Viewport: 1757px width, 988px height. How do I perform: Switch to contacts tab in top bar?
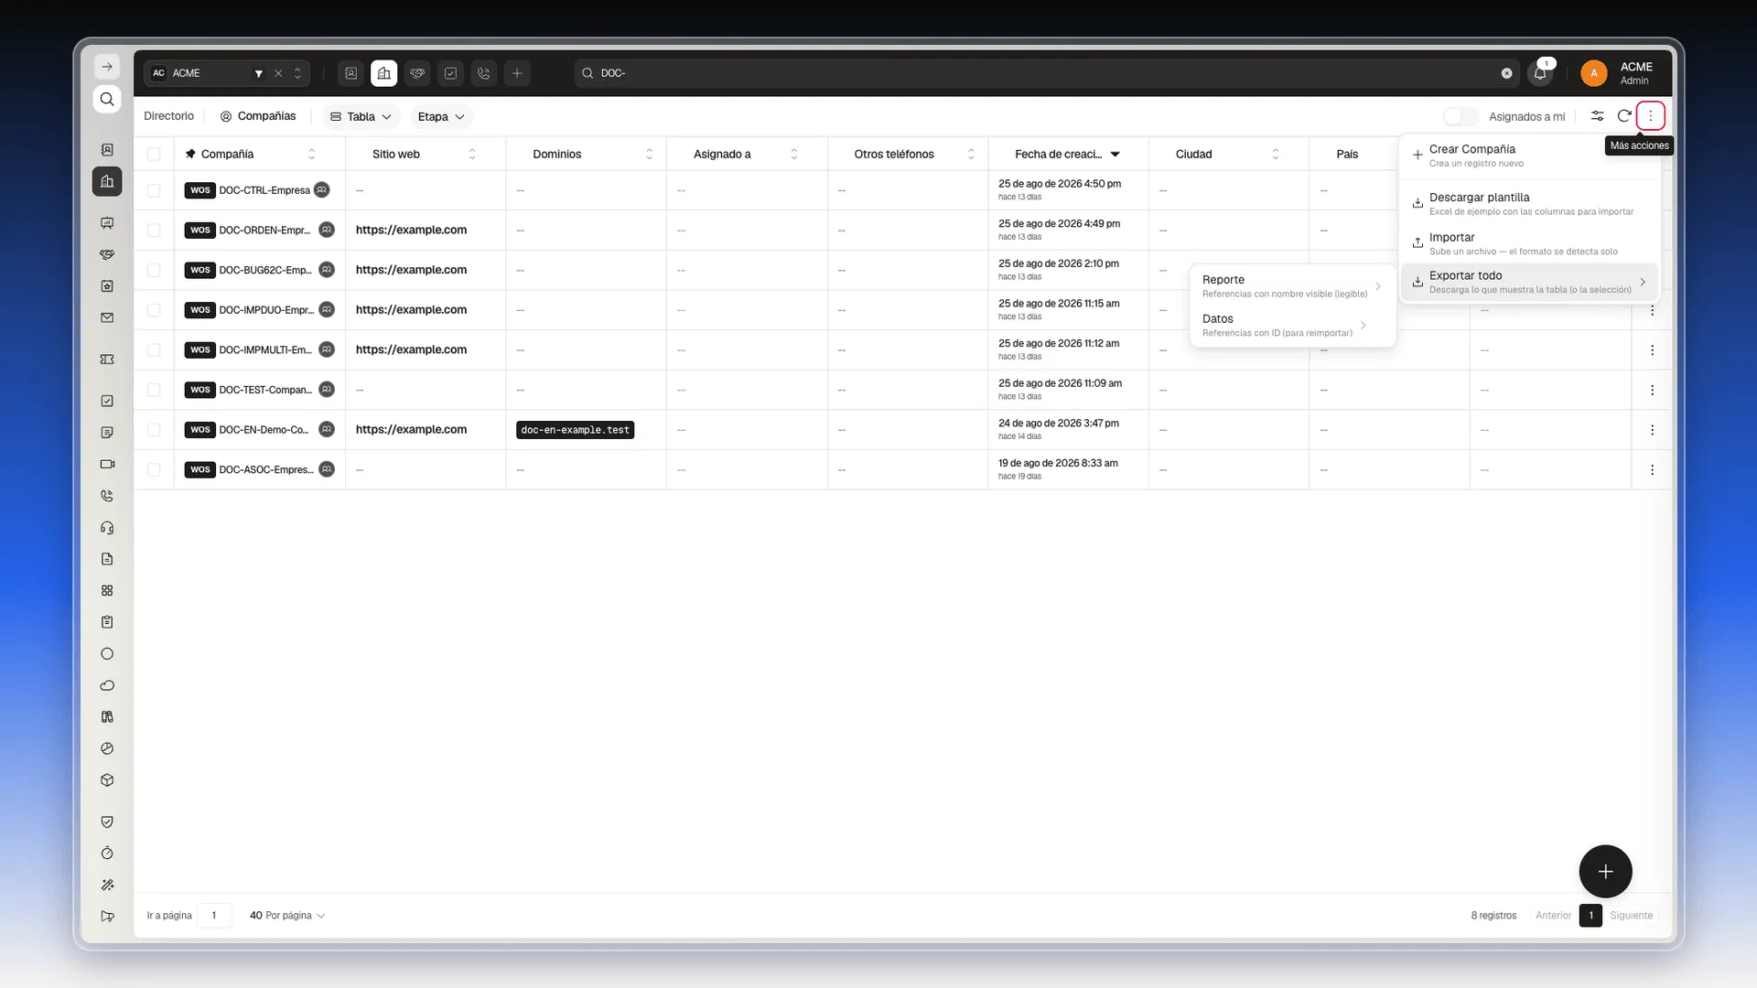click(x=350, y=73)
